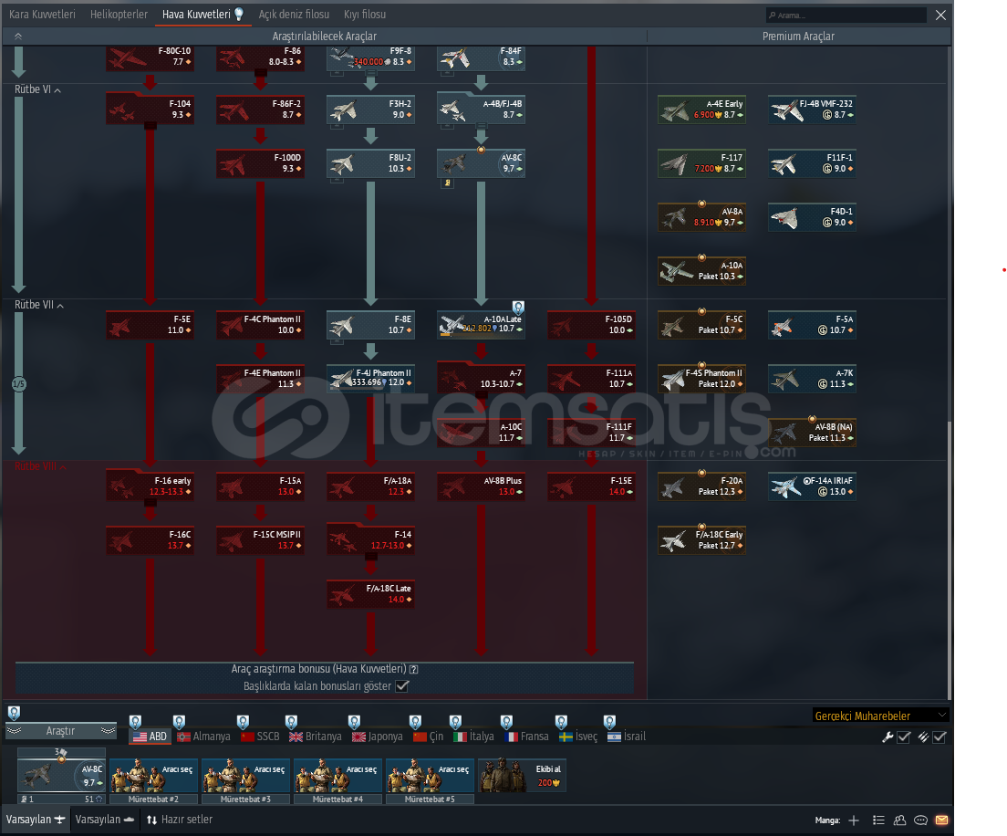
Task: Open the chat bubble icon
Action: 921,820
